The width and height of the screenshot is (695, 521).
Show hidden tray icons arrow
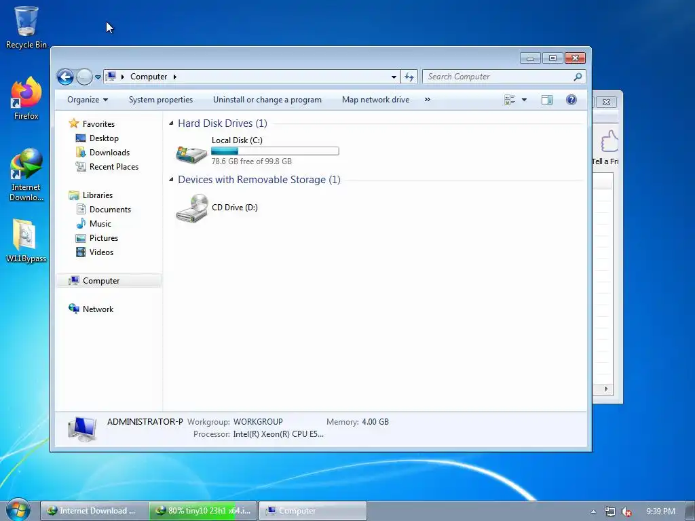[593, 512]
